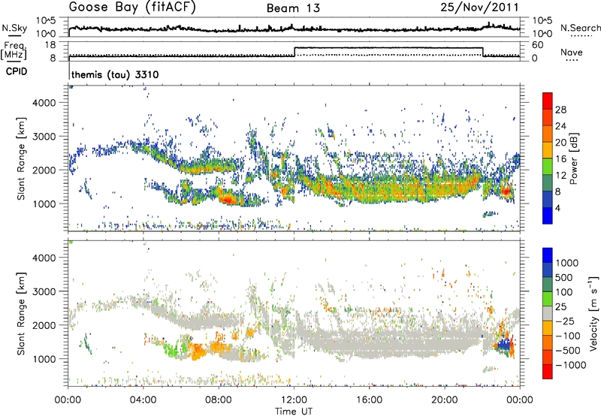Click the "08:00" time axis label

[x=219, y=400]
